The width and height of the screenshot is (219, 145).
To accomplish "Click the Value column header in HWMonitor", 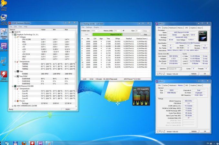I will [x=46, y=30].
